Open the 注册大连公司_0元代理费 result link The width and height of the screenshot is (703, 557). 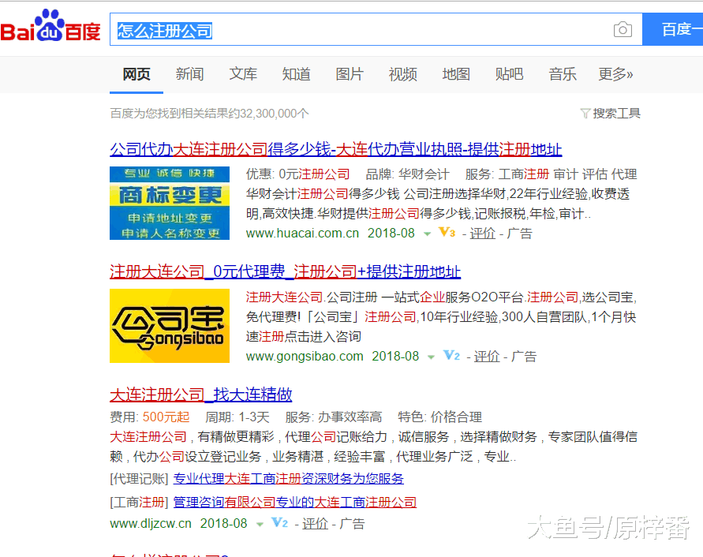click(285, 271)
